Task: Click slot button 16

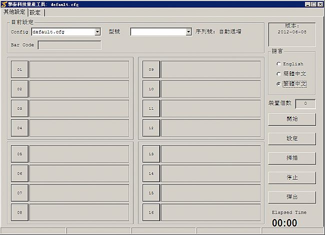Action: (151, 212)
